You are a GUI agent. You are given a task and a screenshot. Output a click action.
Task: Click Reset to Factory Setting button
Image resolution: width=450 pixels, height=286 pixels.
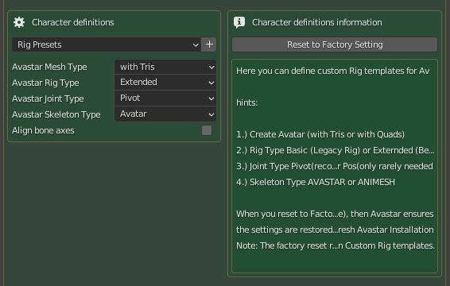[x=335, y=44]
